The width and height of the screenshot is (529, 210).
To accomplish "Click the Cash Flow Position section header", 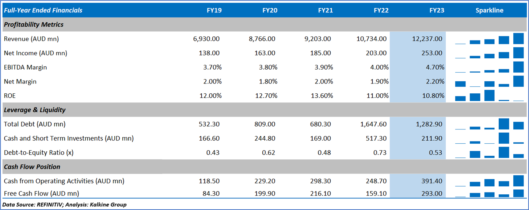I will pyautogui.click(x=32, y=167).
